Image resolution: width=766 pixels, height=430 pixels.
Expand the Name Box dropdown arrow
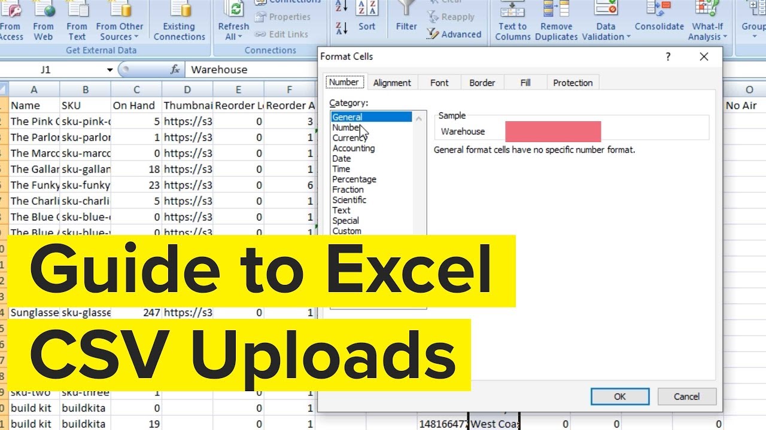(x=110, y=70)
